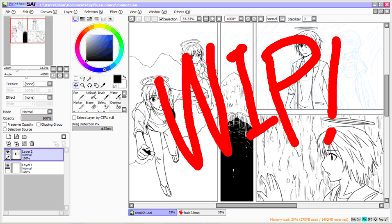Screen dimensions: 392x224
Task: Select the Lasso tool
Action: point(83,79)
